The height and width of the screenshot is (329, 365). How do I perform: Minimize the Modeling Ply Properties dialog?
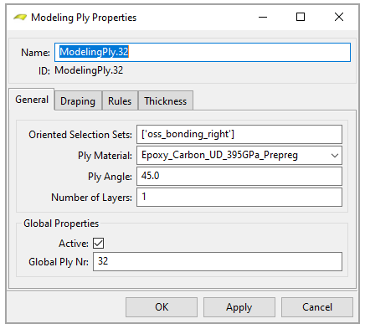(x=263, y=18)
